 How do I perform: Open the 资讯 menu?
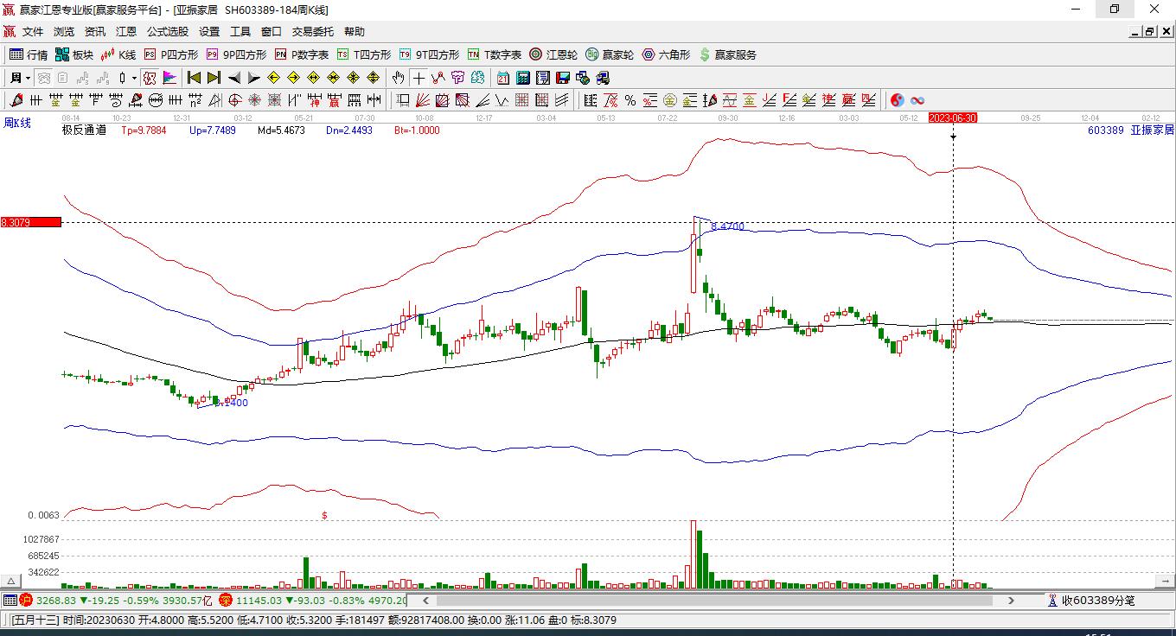tap(95, 32)
